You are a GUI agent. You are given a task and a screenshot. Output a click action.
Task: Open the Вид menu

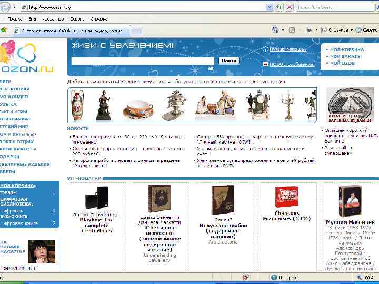pos(32,19)
